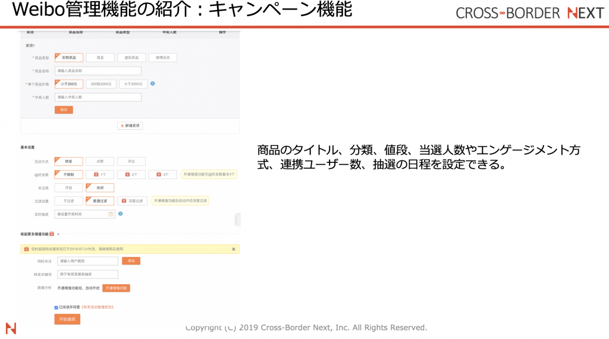Toggle 已阅读并同意 agreement checkbox

pyautogui.click(x=56, y=307)
